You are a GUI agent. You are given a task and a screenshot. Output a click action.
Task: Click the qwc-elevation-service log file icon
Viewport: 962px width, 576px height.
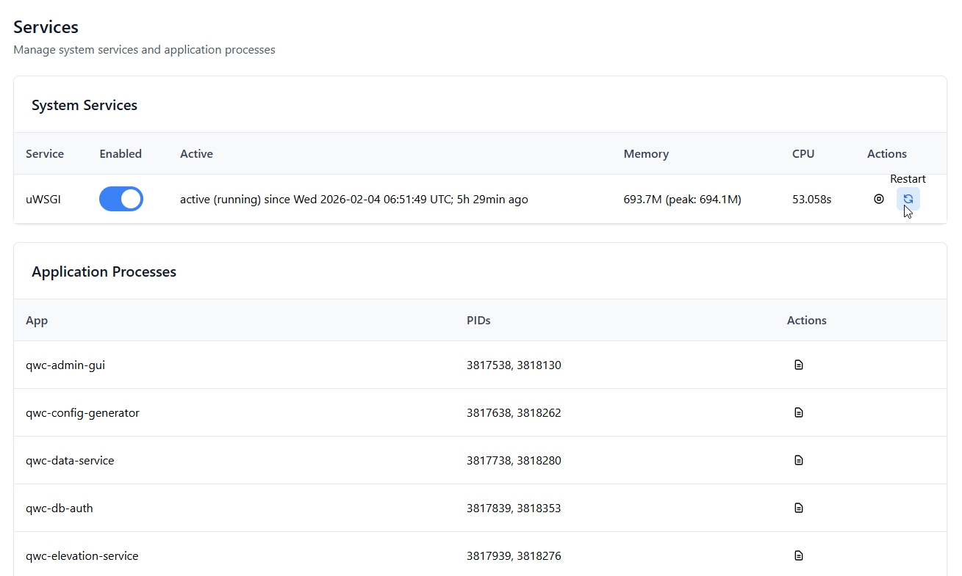[799, 555]
